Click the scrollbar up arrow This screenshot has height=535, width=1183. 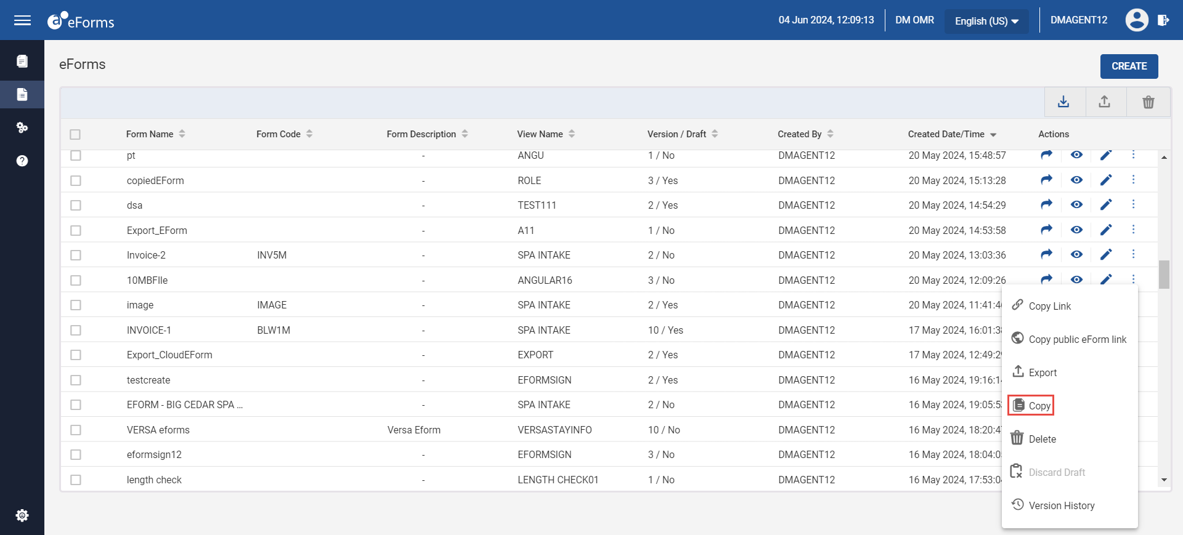[x=1164, y=158]
